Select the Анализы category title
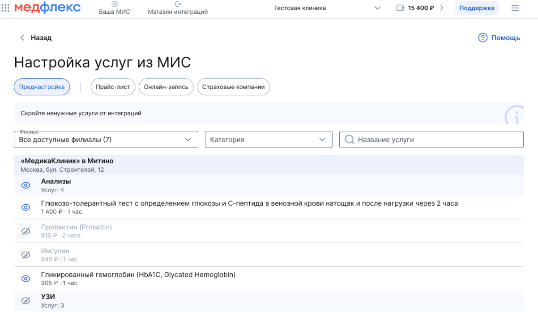This screenshot has width=538, height=312. click(x=56, y=181)
